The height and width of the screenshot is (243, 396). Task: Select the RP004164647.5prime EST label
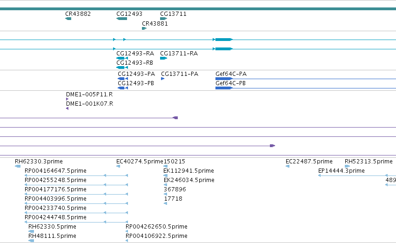coord(55,171)
